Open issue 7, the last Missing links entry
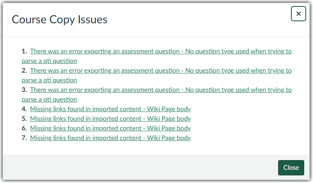 tap(110, 138)
